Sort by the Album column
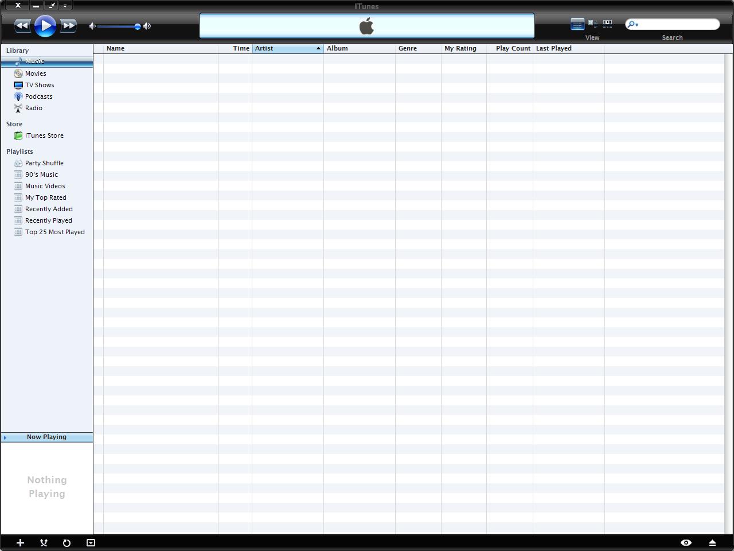Viewport: 734px width, 551px height. [x=360, y=48]
